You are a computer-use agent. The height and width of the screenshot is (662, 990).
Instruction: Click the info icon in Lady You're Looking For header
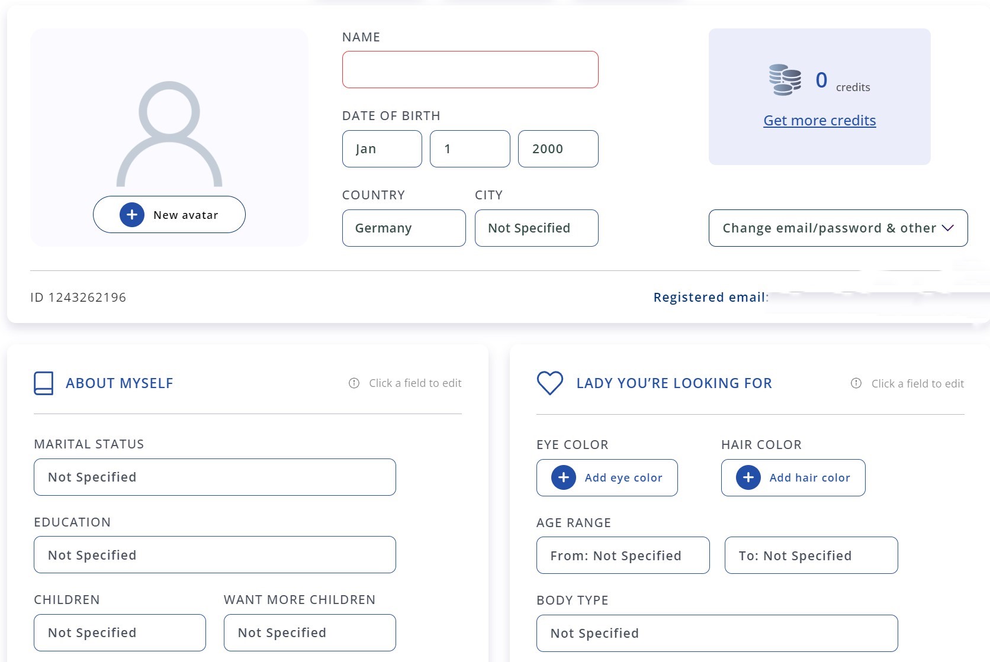(856, 383)
